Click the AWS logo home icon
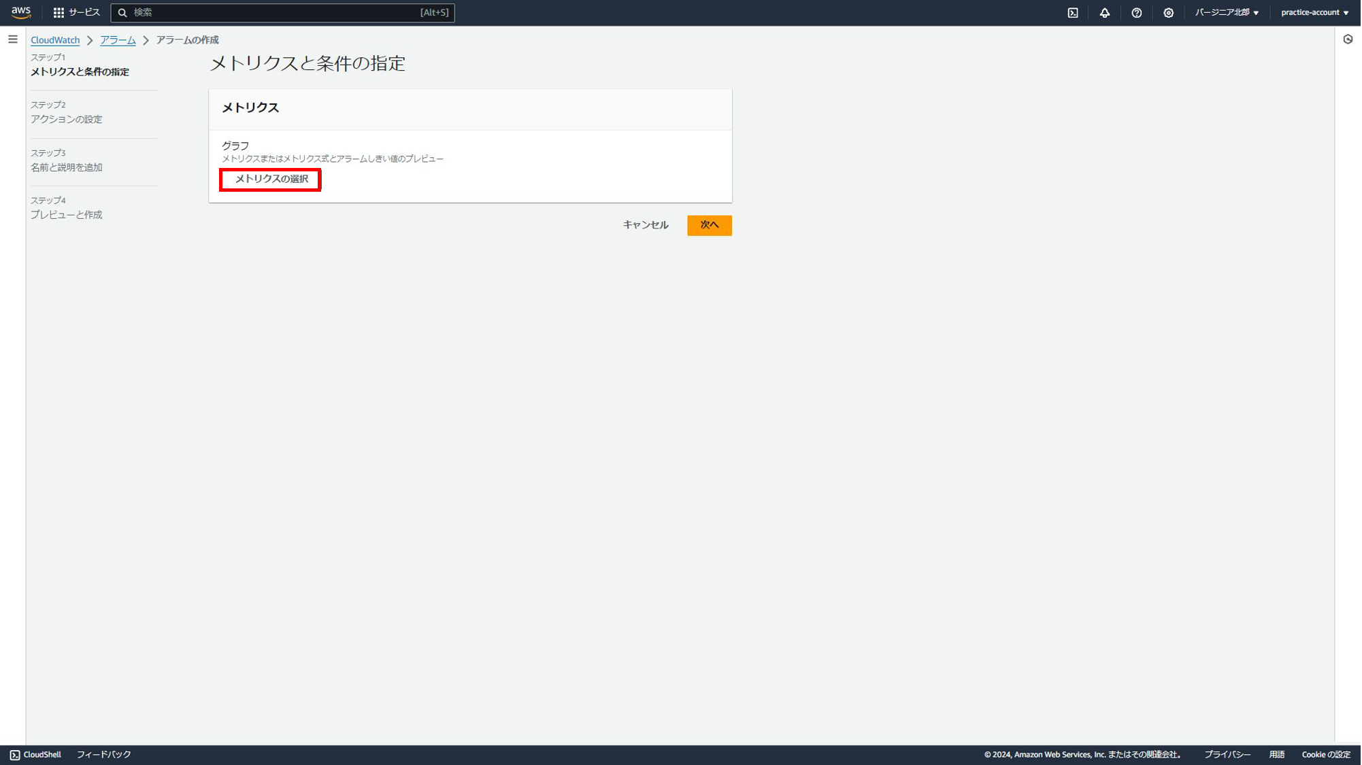The height and width of the screenshot is (765, 1362). click(x=21, y=12)
